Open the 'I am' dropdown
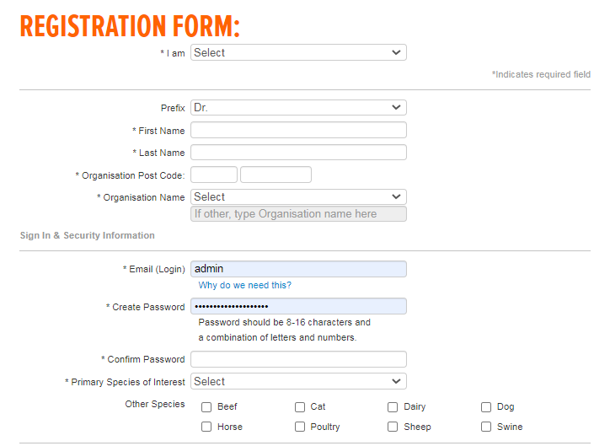Viewport: 594px width, 446px height. [x=298, y=52]
